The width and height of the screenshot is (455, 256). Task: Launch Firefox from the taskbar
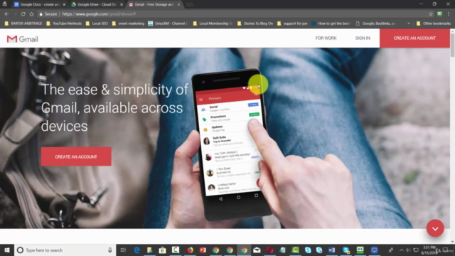(x=190, y=250)
